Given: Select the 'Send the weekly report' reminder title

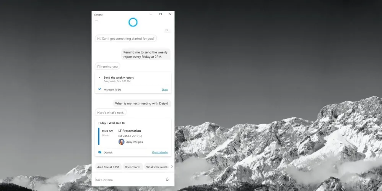Looking at the screenshot, I should (x=119, y=78).
